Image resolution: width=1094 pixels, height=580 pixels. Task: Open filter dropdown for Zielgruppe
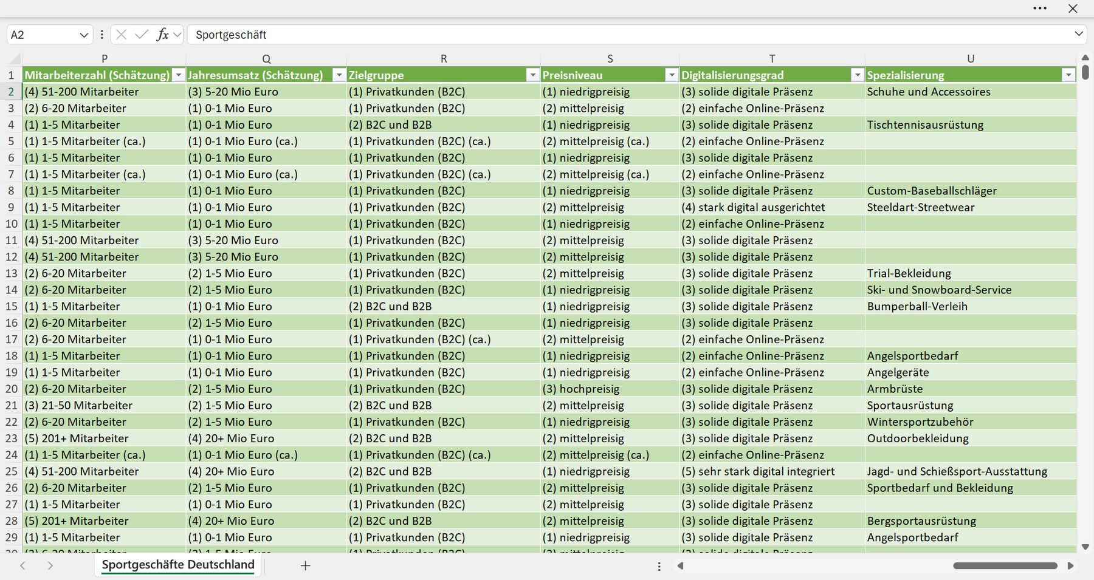tap(533, 75)
